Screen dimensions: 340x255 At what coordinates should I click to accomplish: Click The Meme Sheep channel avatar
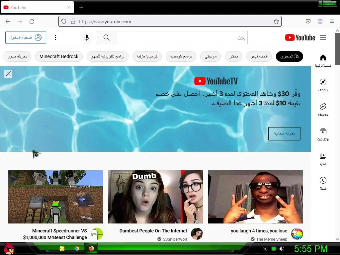click(x=297, y=234)
